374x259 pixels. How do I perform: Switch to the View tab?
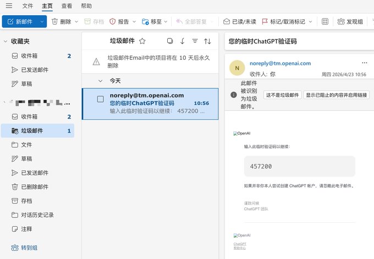(x=67, y=6)
